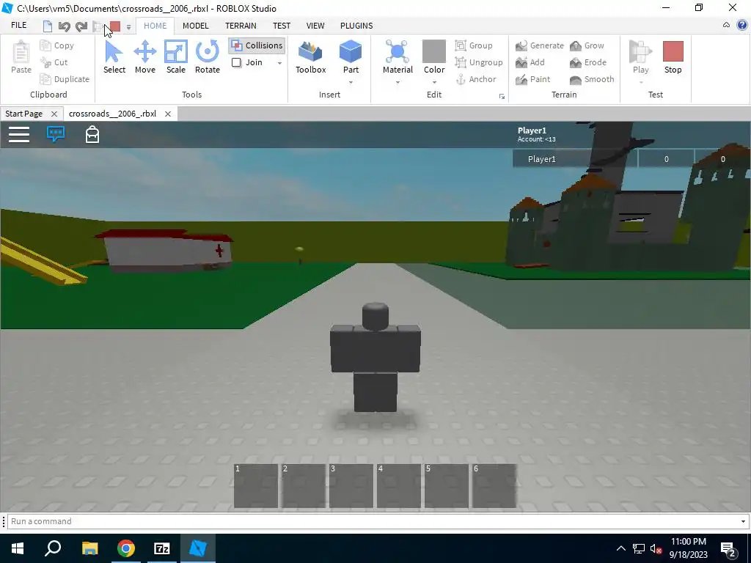
Task: Open the Toolbox
Action: point(310,57)
